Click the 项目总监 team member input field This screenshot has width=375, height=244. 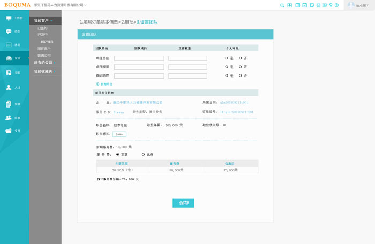pos(139,58)
